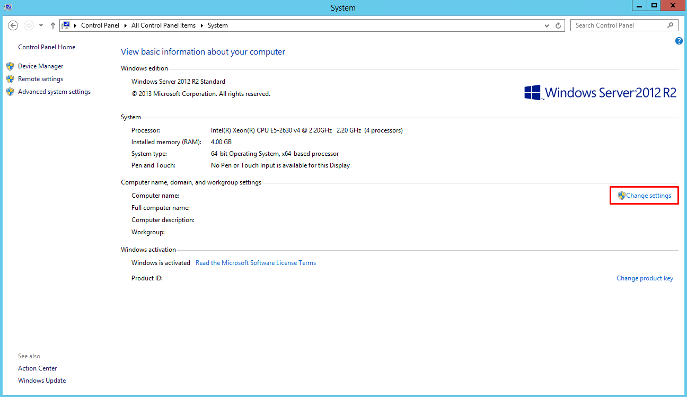This screenshot has height=397, width=687.
Task: Click 'Windows Server 2012 R2 Standard' text
Action: pyautogui.click(x=178, y=82)
